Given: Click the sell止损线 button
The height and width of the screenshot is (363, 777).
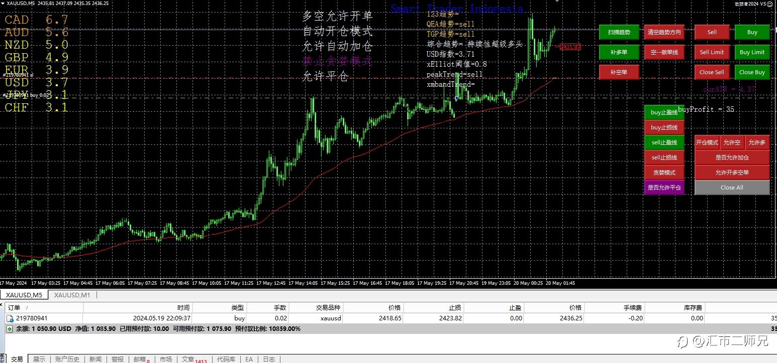Looking at the screenshot, I should (x=664, y=157).
